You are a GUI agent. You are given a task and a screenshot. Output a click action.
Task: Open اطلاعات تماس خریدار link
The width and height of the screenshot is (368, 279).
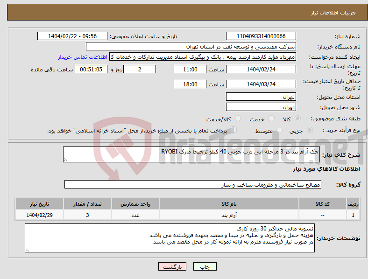click(83, 57)
